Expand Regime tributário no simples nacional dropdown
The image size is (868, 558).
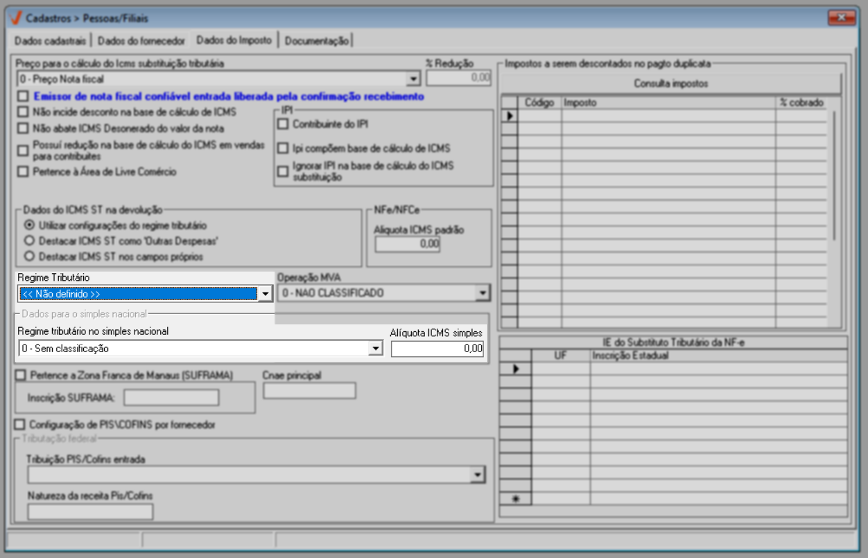[376, 349]
